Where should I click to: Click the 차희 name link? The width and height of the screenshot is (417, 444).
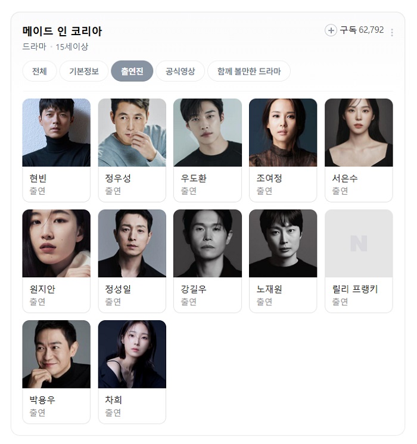pos(113,400)
